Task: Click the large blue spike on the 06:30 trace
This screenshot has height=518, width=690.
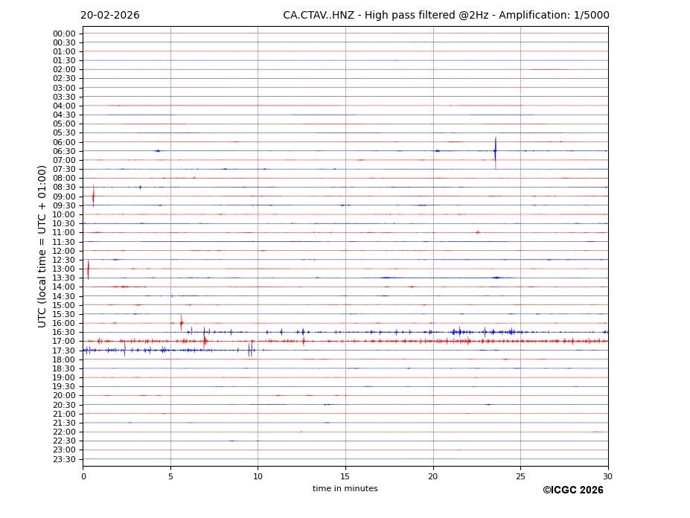Action: [495, 152]
